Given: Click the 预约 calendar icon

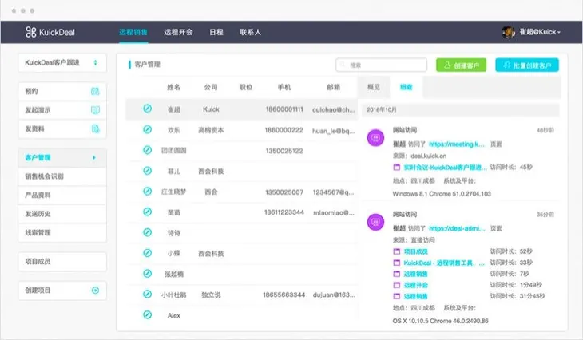Looking at the screenshot, I should tap(95, 91).
